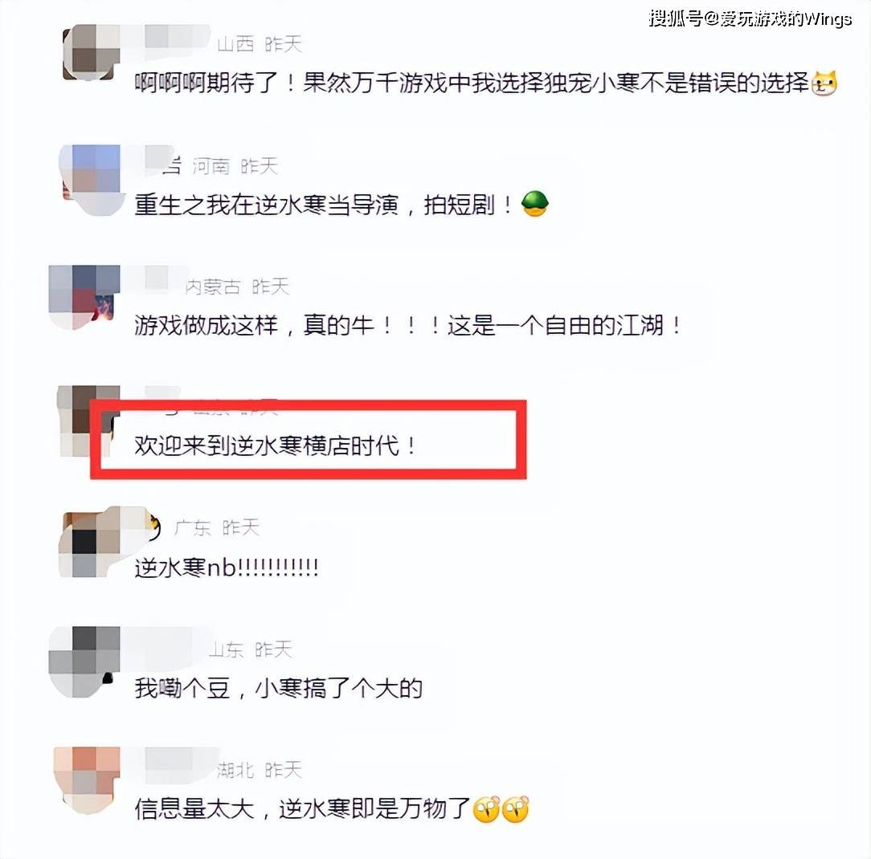
Task: Click the Shanxi commenter's pixelated avatar
Action: click(x=91, y=52)
